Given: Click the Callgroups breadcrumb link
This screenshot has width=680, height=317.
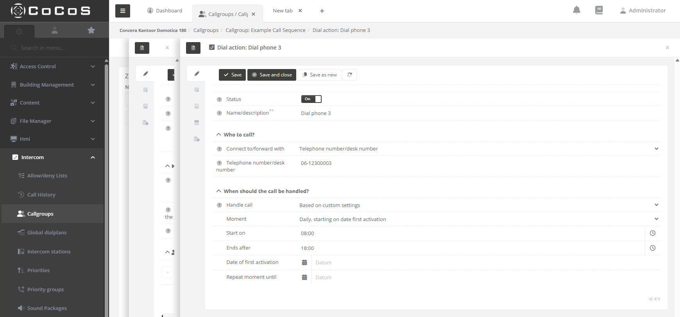Looking at the screenshot, I should click(x=206, y=30).
